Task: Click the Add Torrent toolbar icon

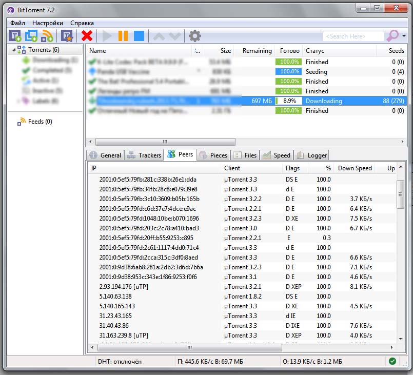Action: point(15,36)
